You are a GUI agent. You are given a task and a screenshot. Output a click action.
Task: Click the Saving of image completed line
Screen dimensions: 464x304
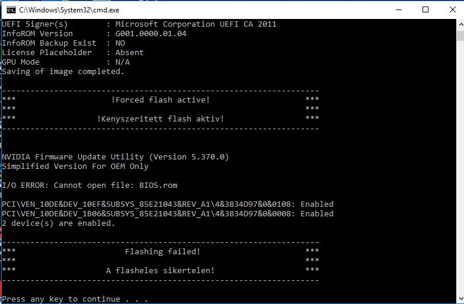click(x=63, y=72)
